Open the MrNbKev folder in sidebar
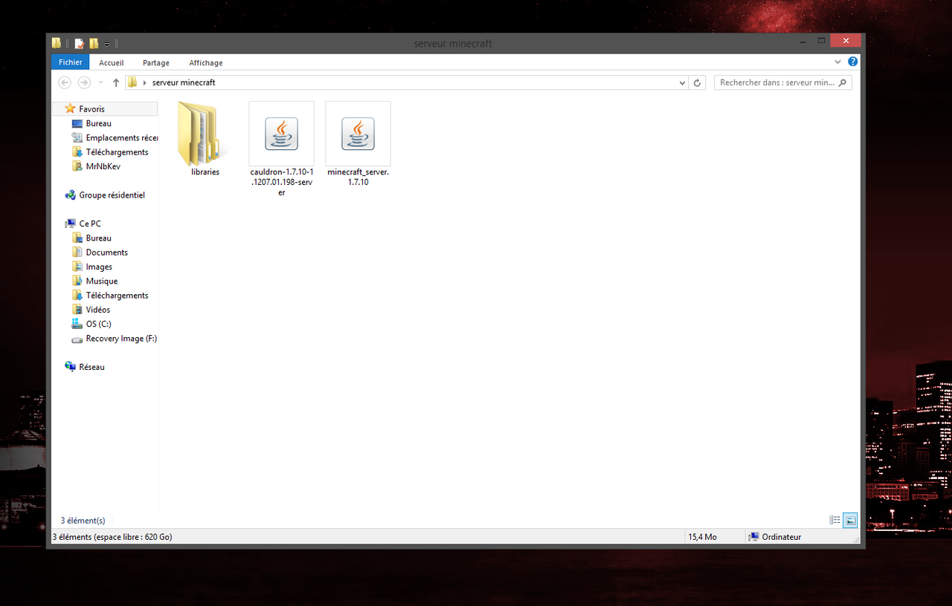This screenshot has width=952, height=606. tap(103, 166)
